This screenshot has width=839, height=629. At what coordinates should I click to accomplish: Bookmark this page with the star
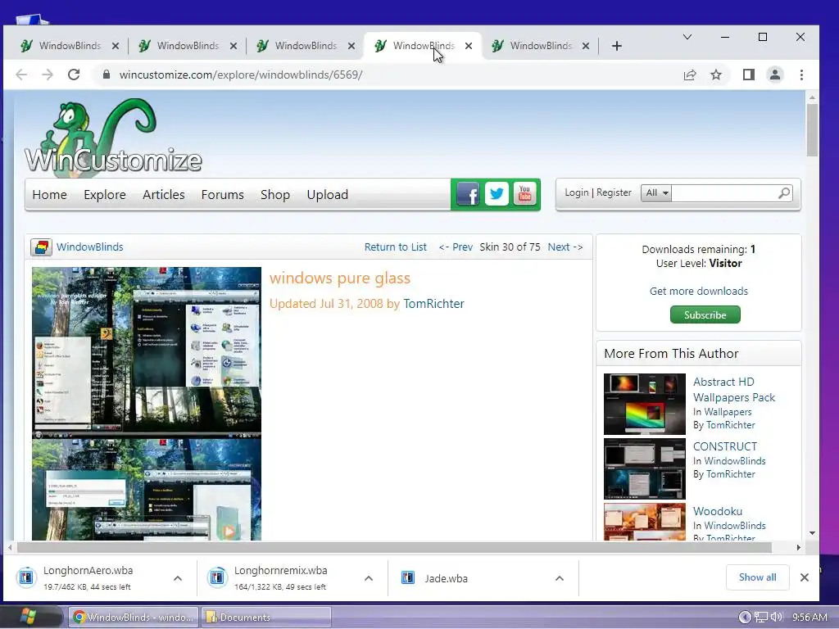point(716,75)
